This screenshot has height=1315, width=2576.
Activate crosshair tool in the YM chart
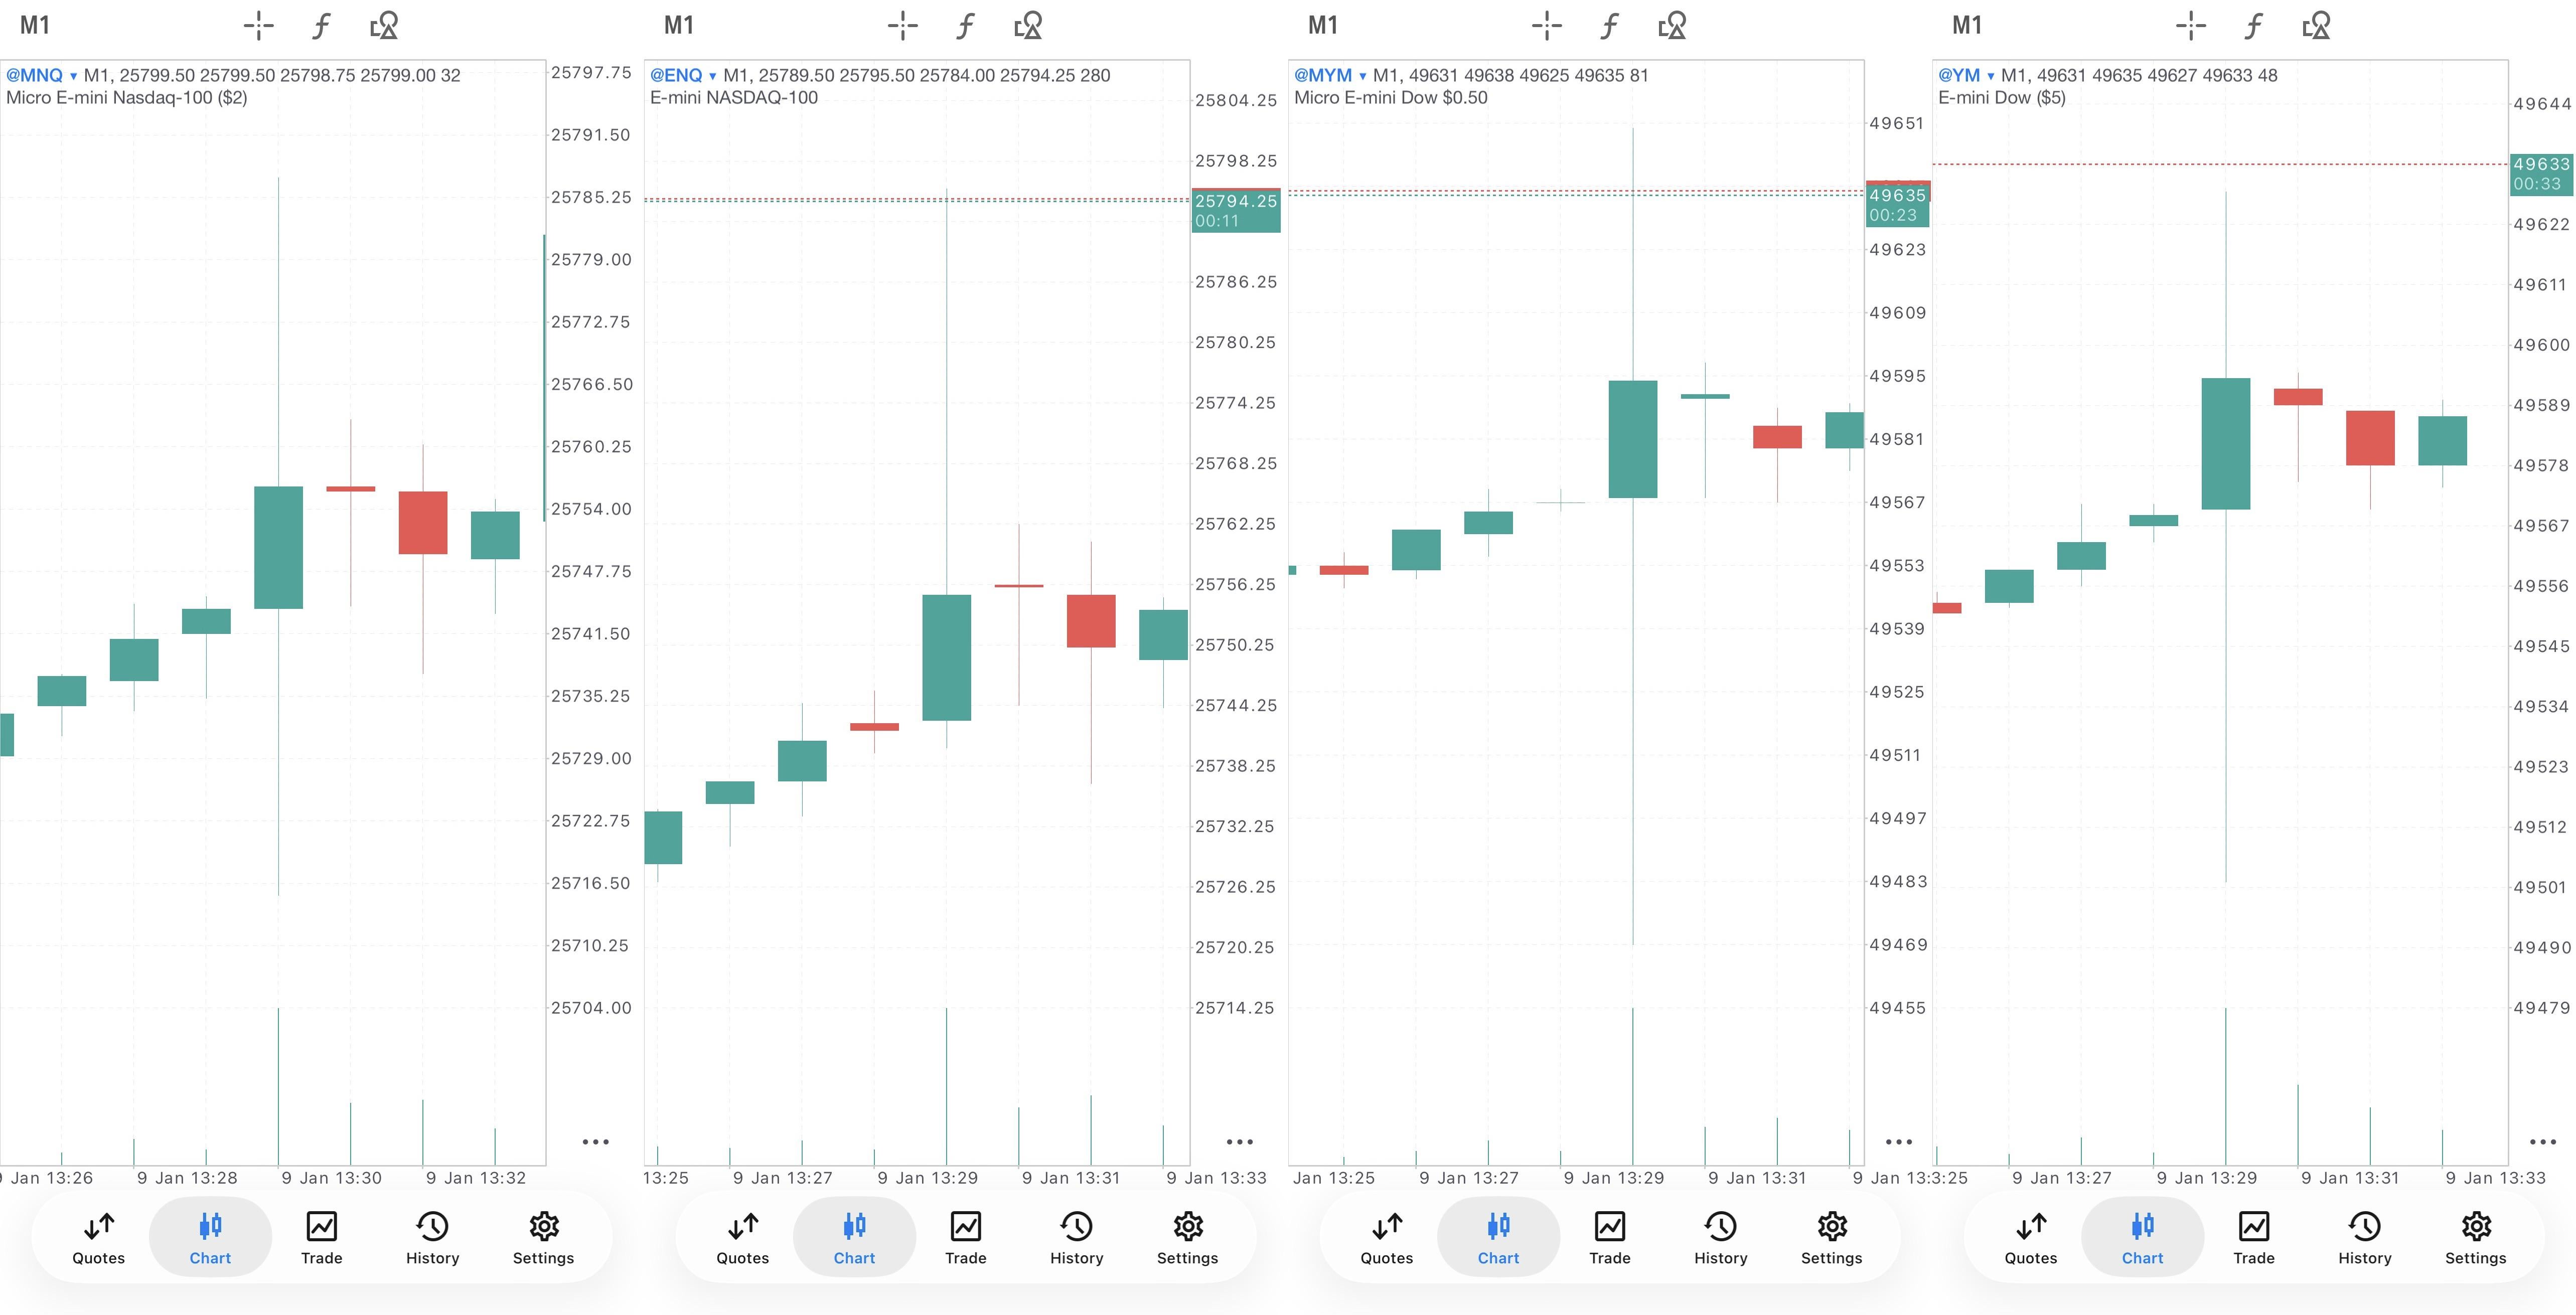pyautogui.click(x=2190, y=26)
